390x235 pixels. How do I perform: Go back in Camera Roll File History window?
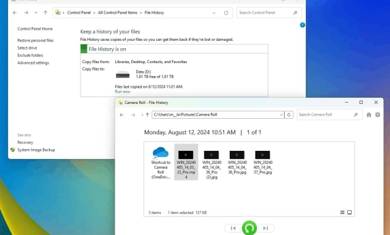tap(121, 115)
